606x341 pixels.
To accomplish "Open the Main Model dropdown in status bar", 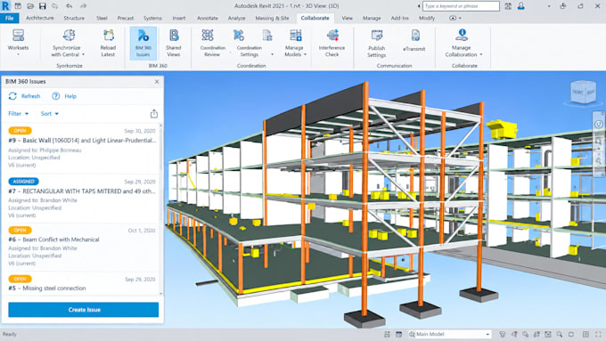I will point(450,334).
